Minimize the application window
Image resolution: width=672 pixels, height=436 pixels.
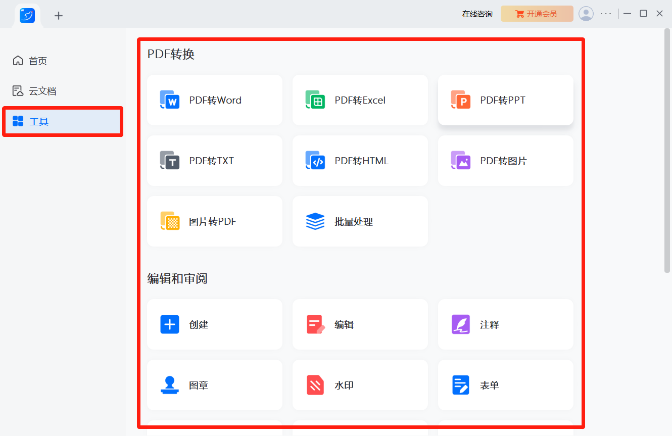click(628, 14)
